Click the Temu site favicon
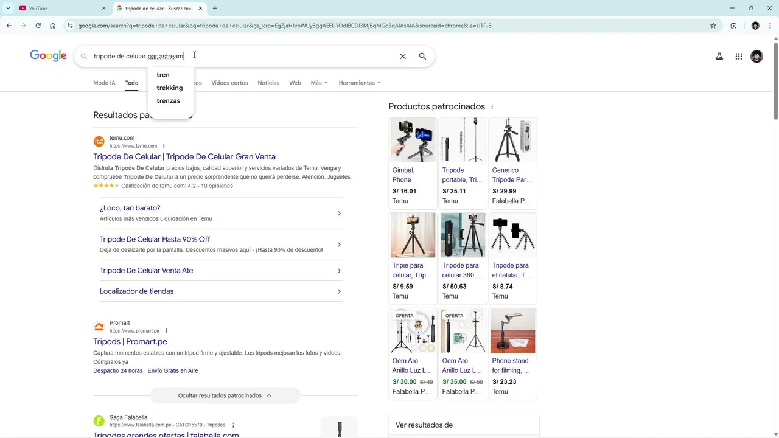Screen dimensions: 779x438 99,142
